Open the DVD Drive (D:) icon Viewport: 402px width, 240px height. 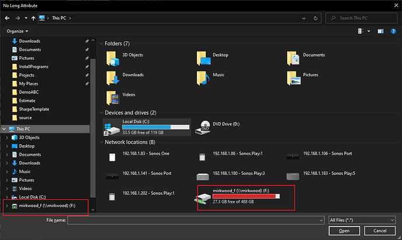click(x=205, y=126)
